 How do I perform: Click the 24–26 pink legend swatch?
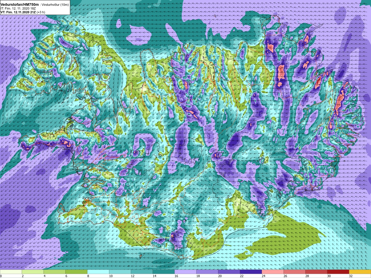273,272
